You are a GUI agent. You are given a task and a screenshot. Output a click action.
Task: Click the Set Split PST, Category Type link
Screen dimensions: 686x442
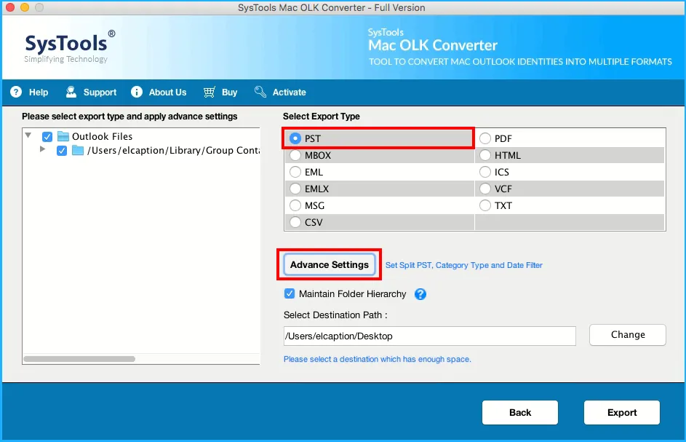(x=463, y=265)
